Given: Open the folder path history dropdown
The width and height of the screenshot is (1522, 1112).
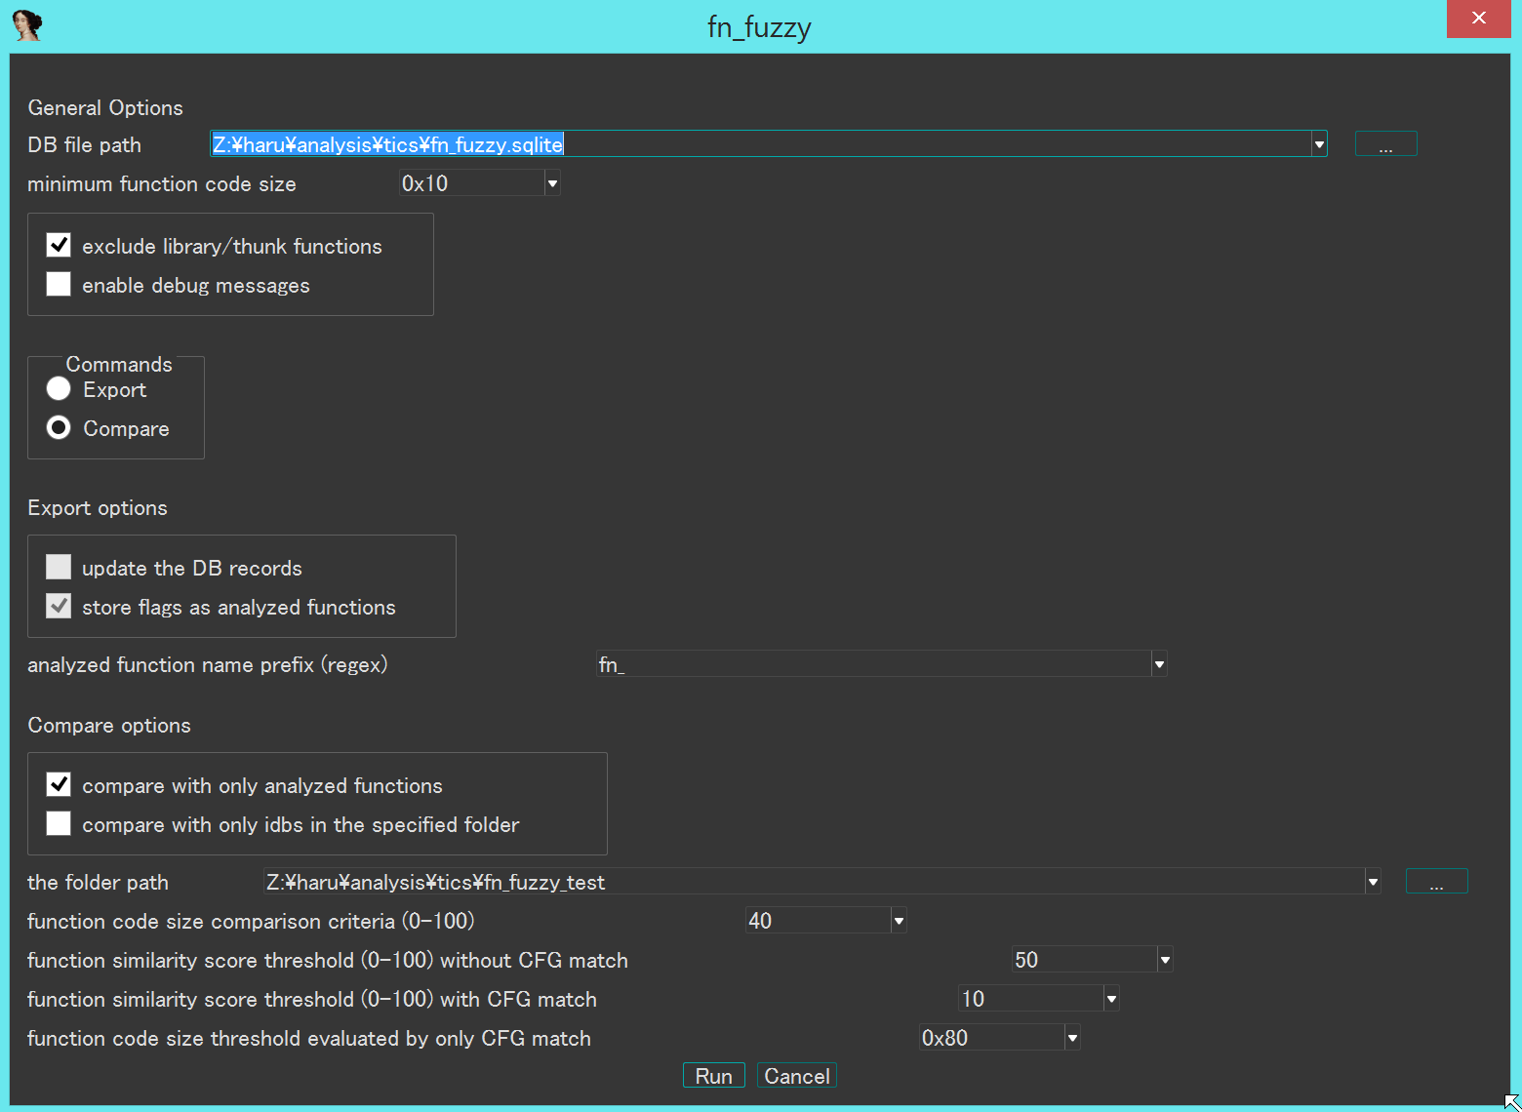Looking at the screenshot, I should pyautogui.click(x=1373, y=882).
